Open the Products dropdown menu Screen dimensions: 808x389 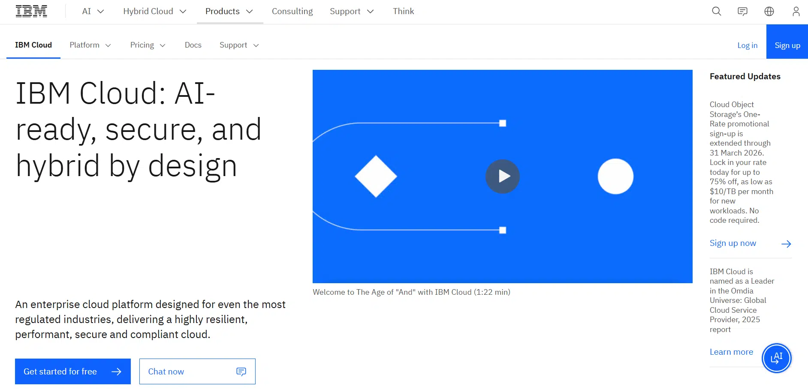click(229, 12)
